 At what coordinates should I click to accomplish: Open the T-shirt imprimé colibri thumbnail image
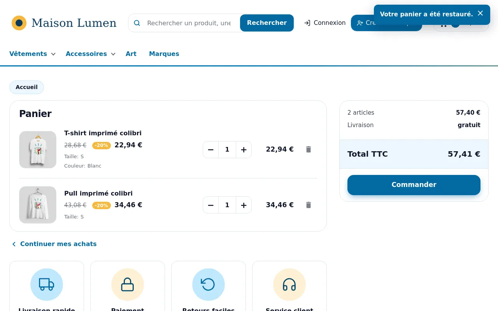pyautogui.click(x=38, y=150)
